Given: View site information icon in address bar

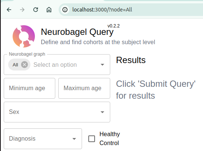Looking at the screenshot, I should point(65,10).
